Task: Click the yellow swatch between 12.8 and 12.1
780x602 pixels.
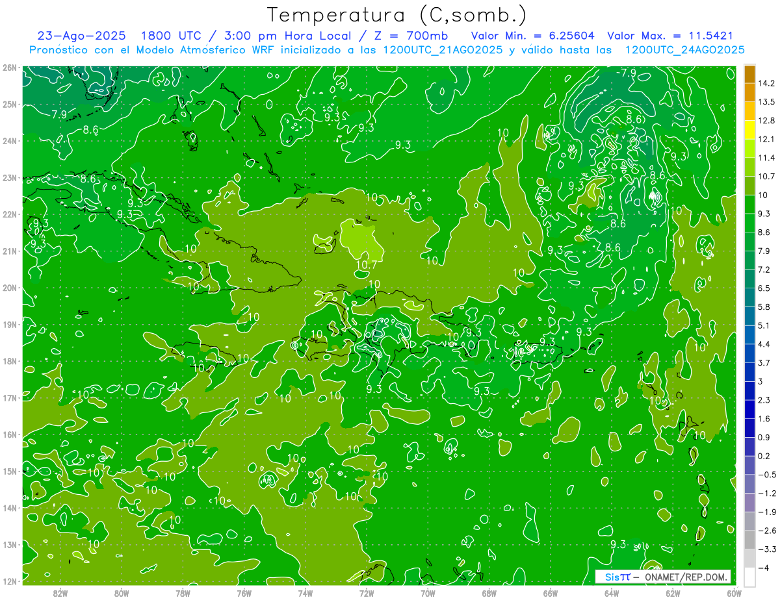Action: (x=749, y=130)
